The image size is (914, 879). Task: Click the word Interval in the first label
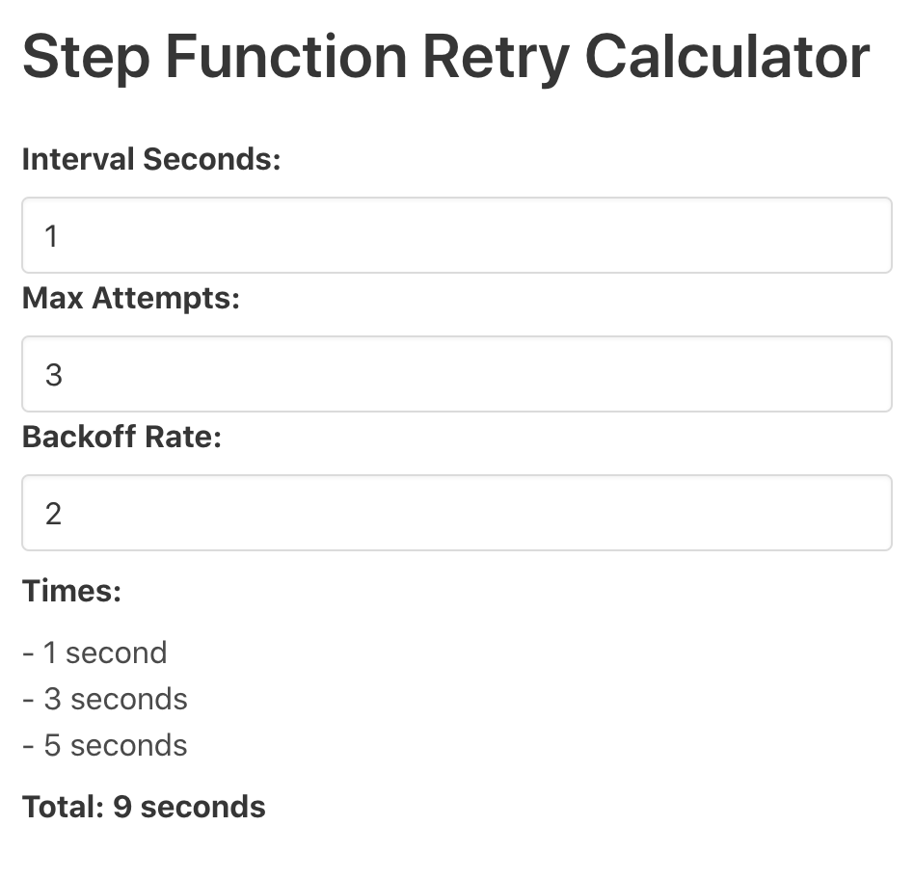point(78,159)
